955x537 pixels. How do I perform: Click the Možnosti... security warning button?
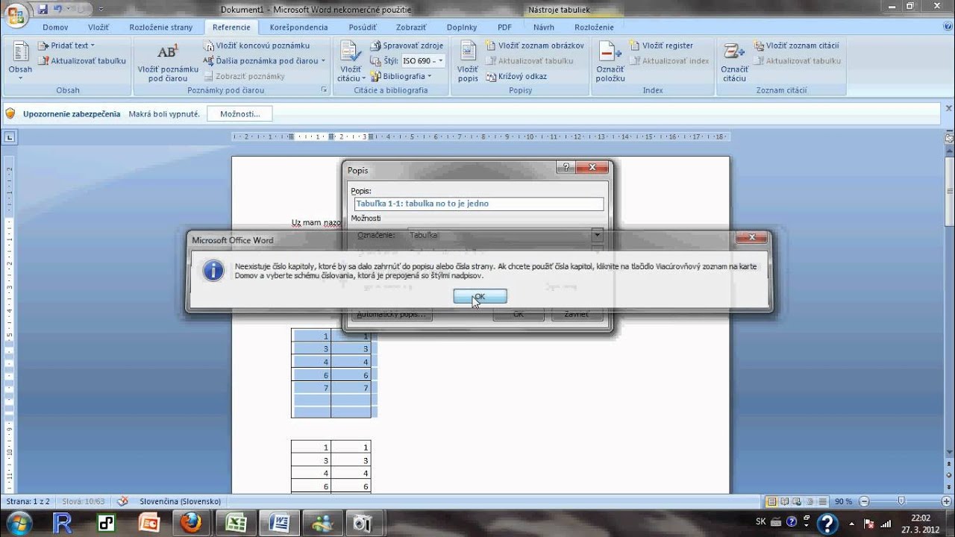[239, 114]
